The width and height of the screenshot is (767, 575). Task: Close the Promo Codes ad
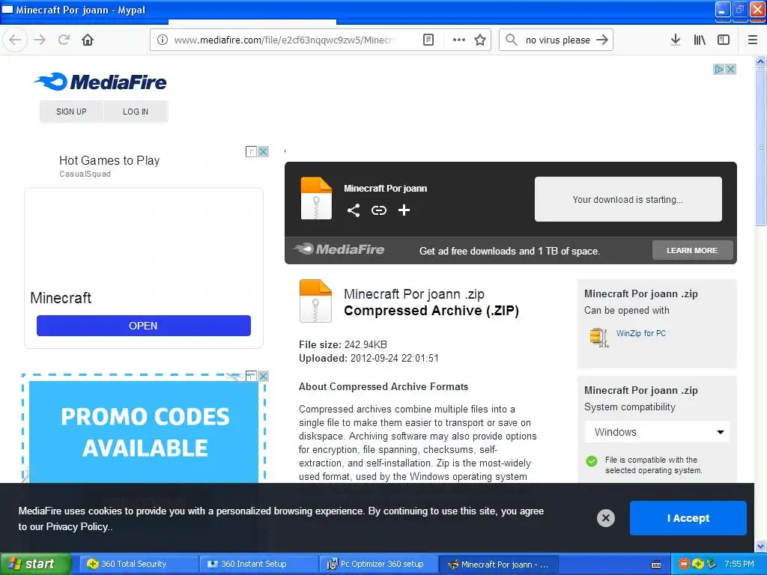pos(263,376)
